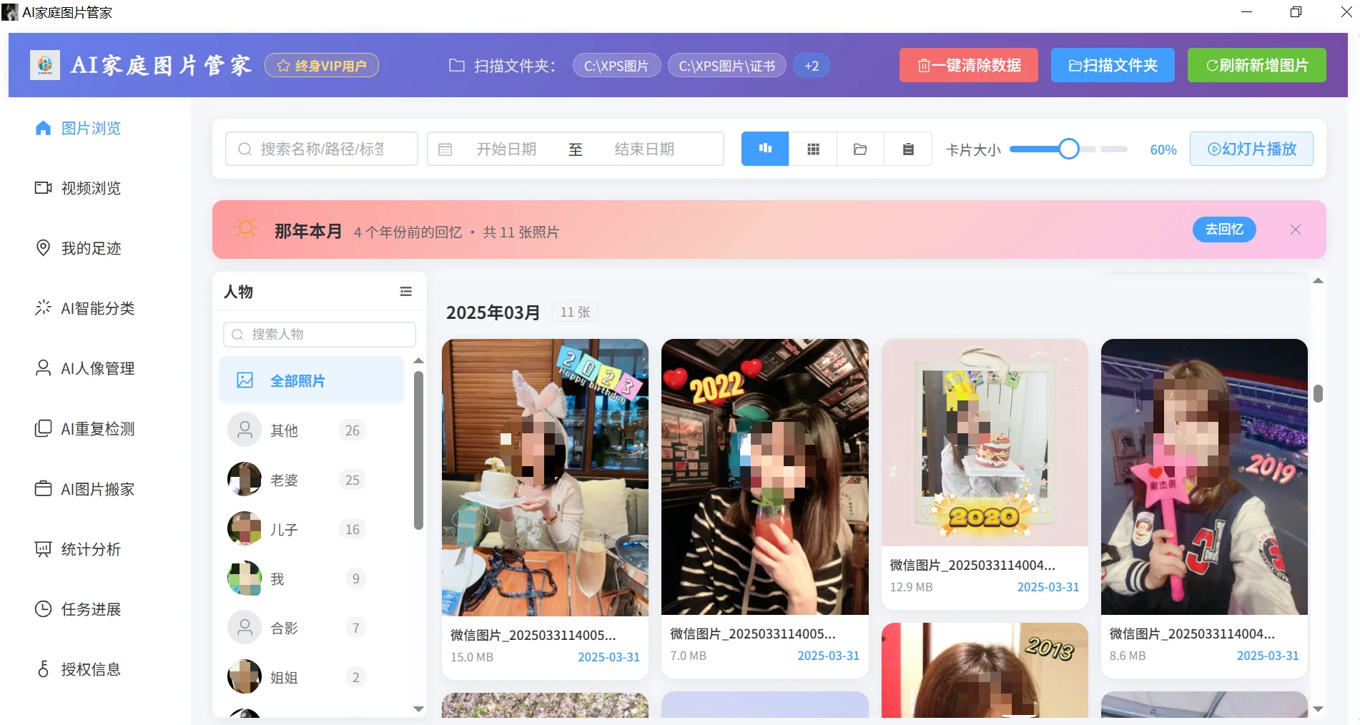Go to 我的足迹 in the sidebar
This screenshot has width=1360, height=725.
pos(78,248)
